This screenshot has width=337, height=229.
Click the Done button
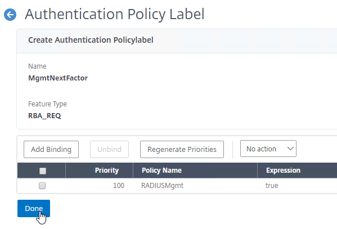click(34, 208)
